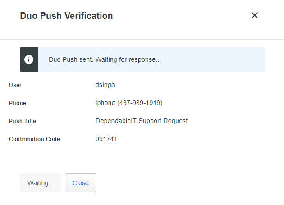Close the Duo Push Verification dialog with X
This screenshot has width=284, height=205.
click(x=255, y=15)
